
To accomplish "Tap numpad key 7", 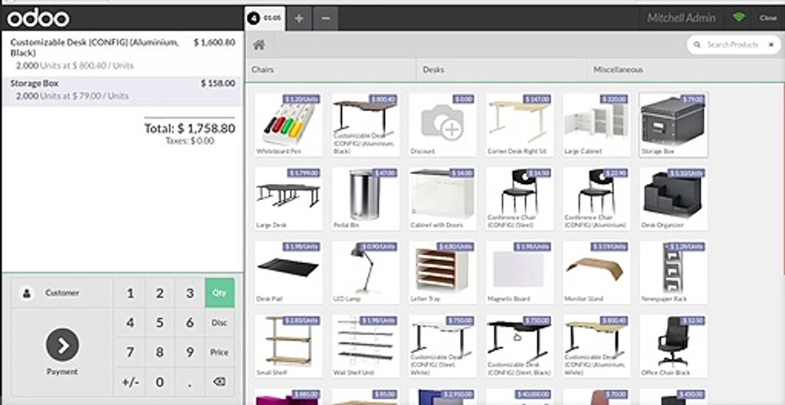I will pyautogui.click(x=130, y=353).
